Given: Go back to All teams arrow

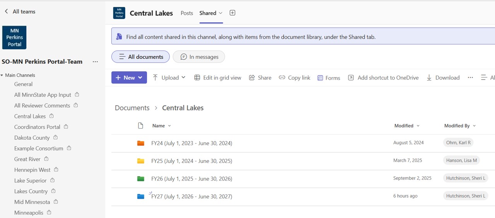Looking at the screenshot, I should point(6,12).
